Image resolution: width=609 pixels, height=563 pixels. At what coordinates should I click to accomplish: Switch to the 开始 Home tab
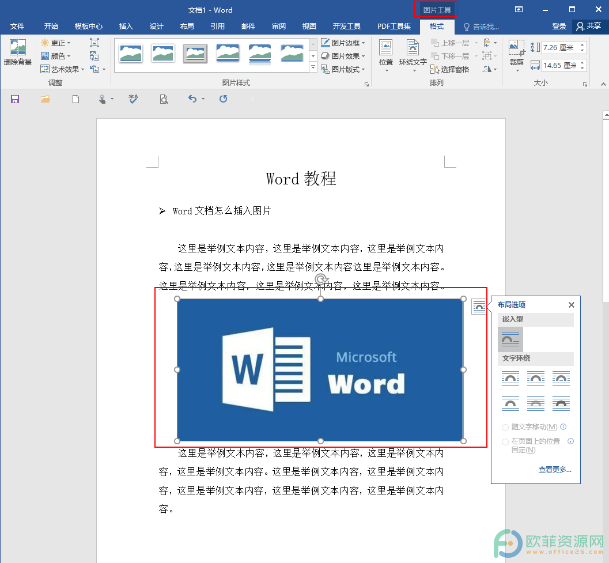tap(51, 26)
